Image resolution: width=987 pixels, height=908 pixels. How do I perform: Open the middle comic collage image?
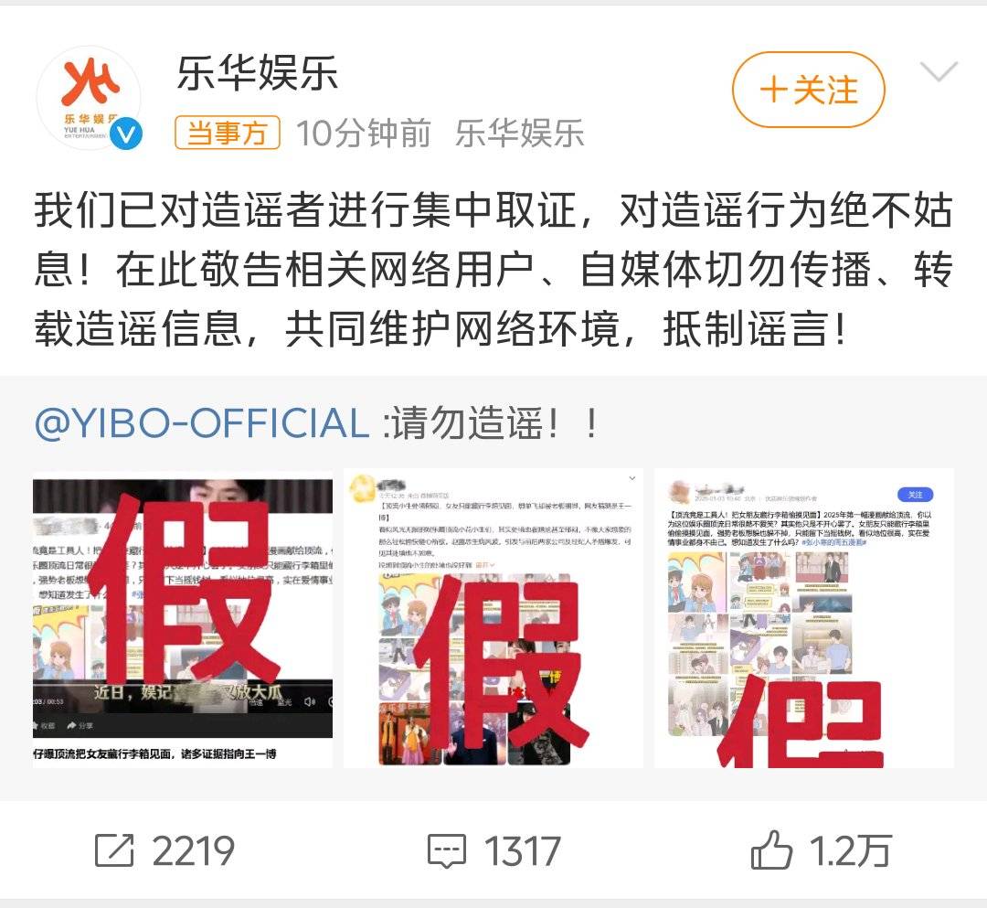[x=493, y=618]
